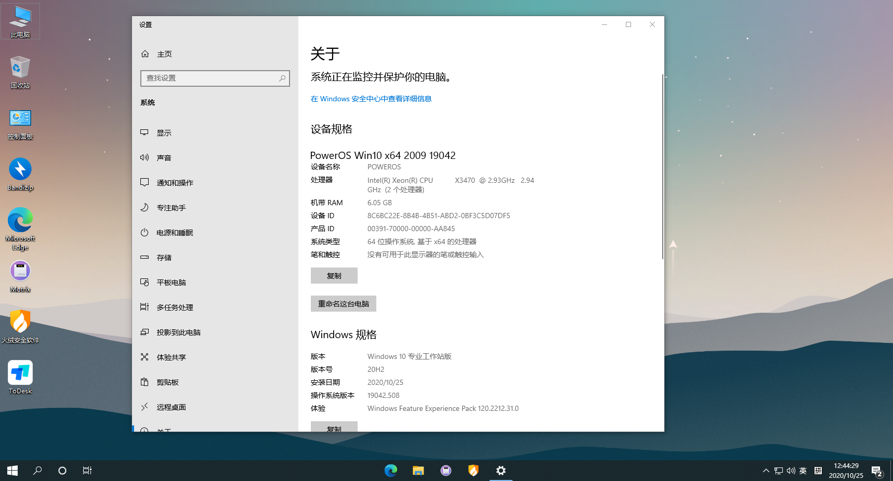Open 专注助手 moon icon
The height and width of the screenshot is (481, 893).
[x=145, y=208]
